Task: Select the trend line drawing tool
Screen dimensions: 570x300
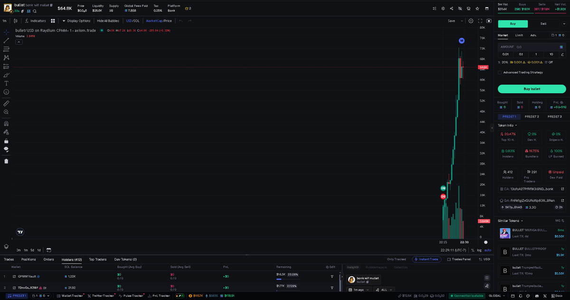Action: coord(6,40)
